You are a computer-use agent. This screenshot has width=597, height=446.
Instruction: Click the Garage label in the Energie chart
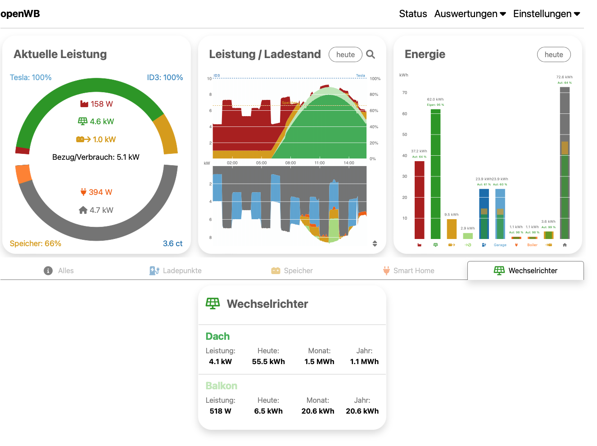(x=500, y=245)
